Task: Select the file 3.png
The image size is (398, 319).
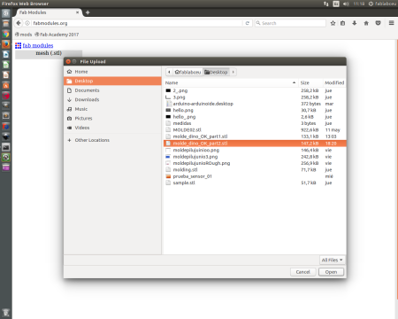Action: [255, 97]
